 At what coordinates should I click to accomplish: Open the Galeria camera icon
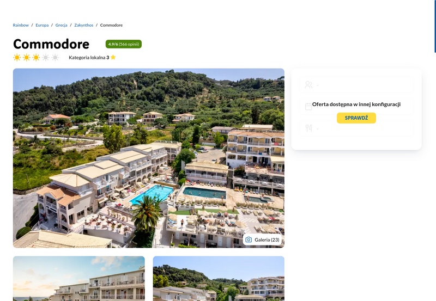pos(249,239)
